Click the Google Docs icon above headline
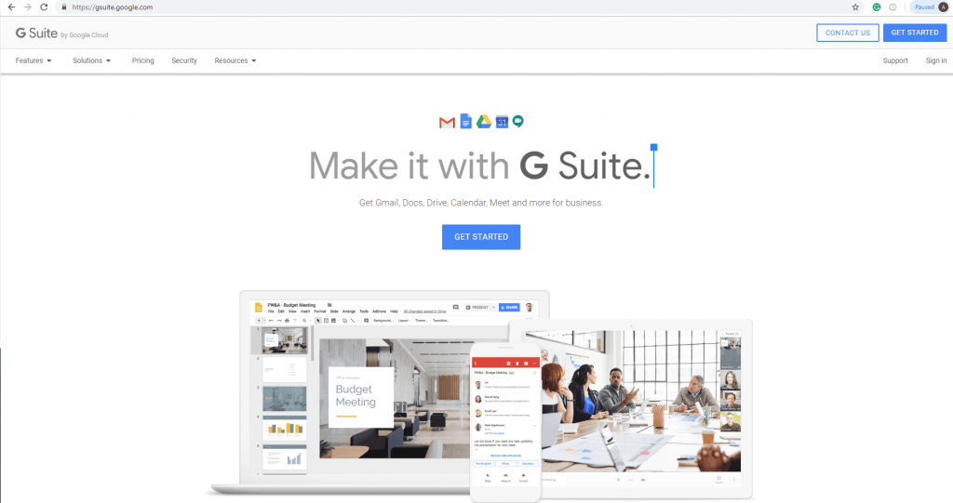Screen dimensions: 953x503 click(x=465, y=122)
